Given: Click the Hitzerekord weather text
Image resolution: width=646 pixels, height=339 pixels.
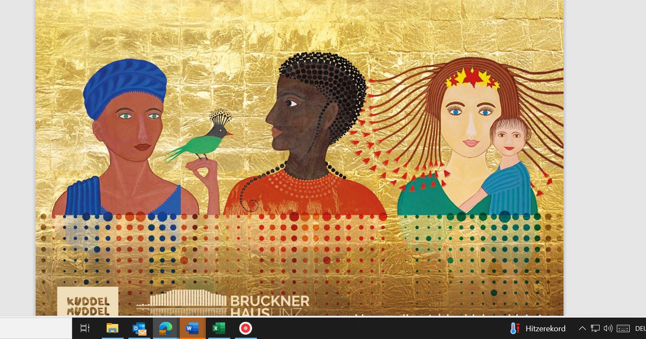Looking at the screenshot, I should pos(545,328).
